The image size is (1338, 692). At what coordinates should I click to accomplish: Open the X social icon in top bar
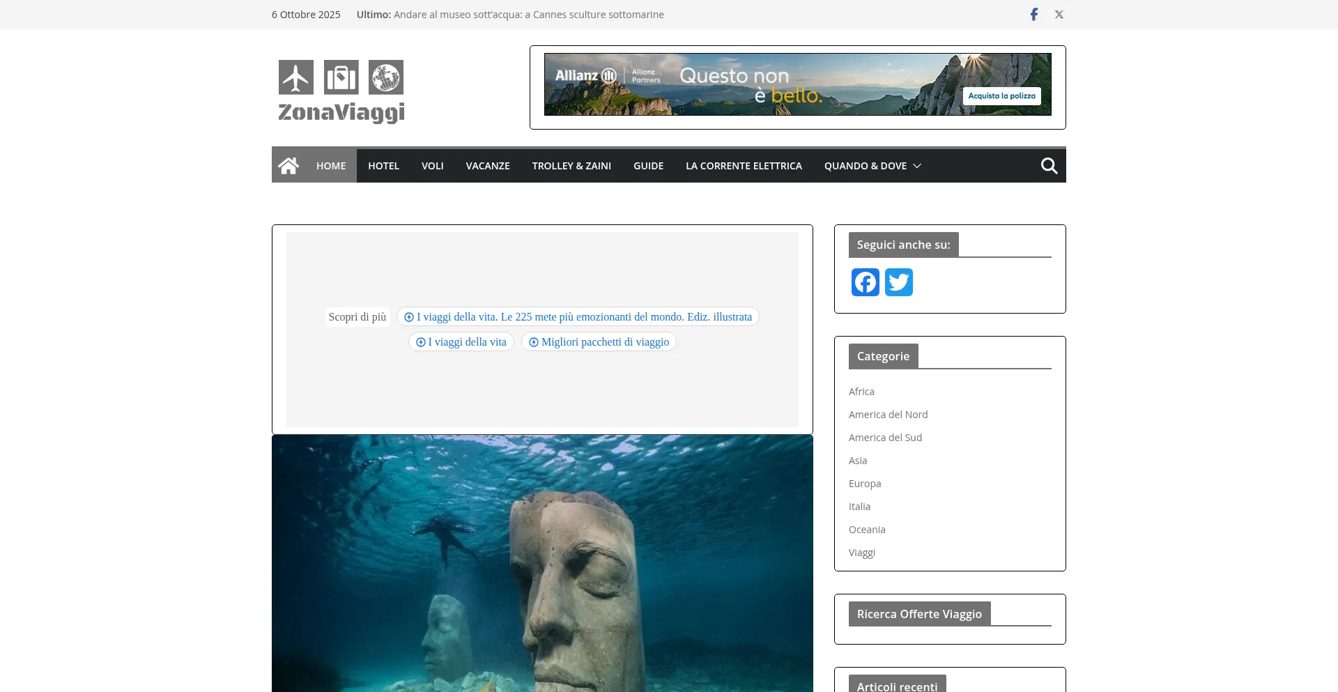1059,15
